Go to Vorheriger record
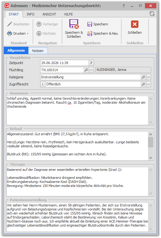Image resolution: width=161 pixels, height=238 pixels. point(47,24)
